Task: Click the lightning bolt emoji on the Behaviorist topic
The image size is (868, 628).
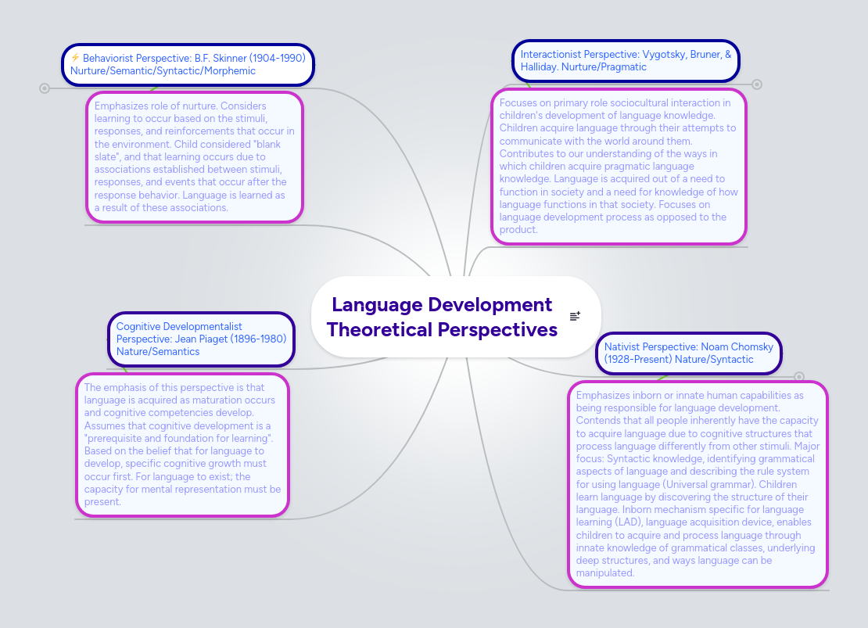Action: pyautogui.click(x=75, y=57)
